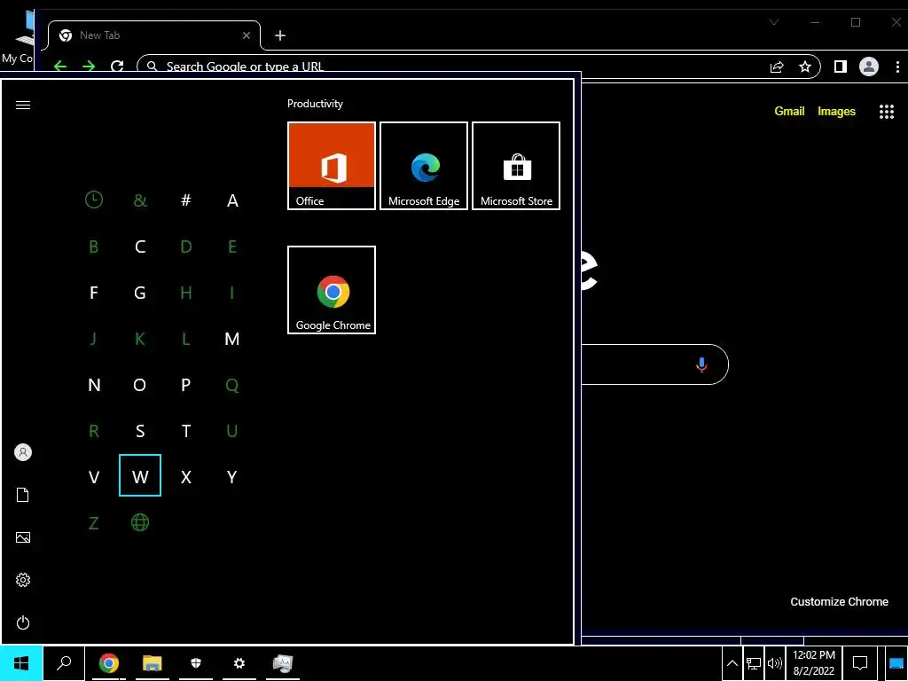Share this page icon in Chrome
908x681 pixels.
(777, 67)
